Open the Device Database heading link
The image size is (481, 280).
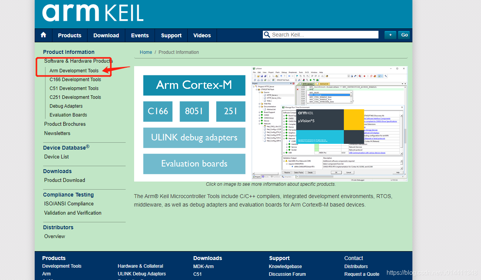pos(66,147)
